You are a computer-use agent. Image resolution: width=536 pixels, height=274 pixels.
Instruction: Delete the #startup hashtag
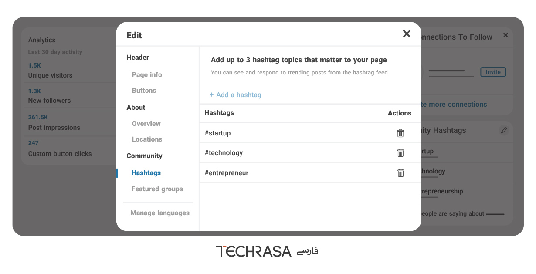pyautogui.click(x=400, y=133)
